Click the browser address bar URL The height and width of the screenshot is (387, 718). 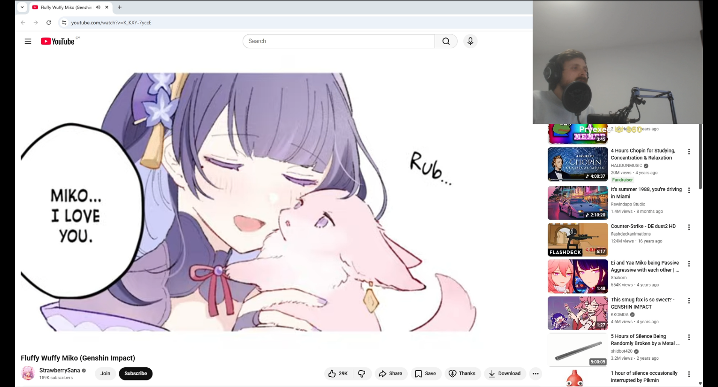(111, 23)
